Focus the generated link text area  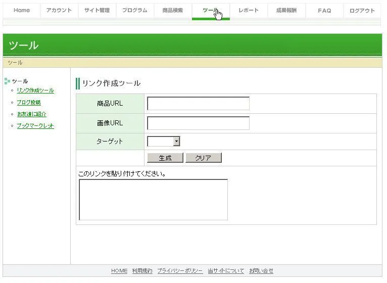click(x=153, y=200)
